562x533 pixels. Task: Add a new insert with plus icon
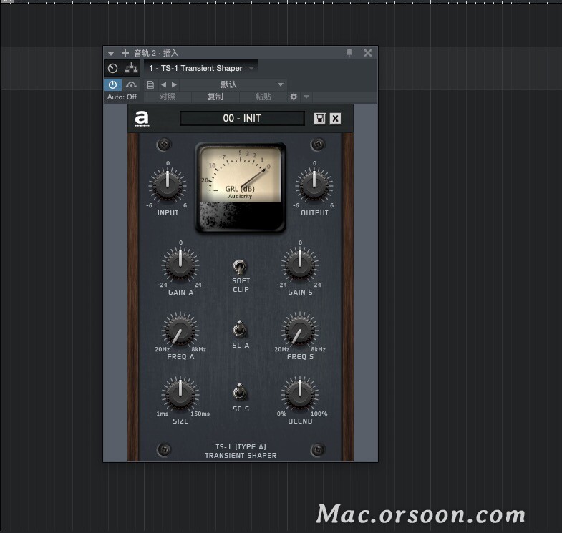(125, 53)
